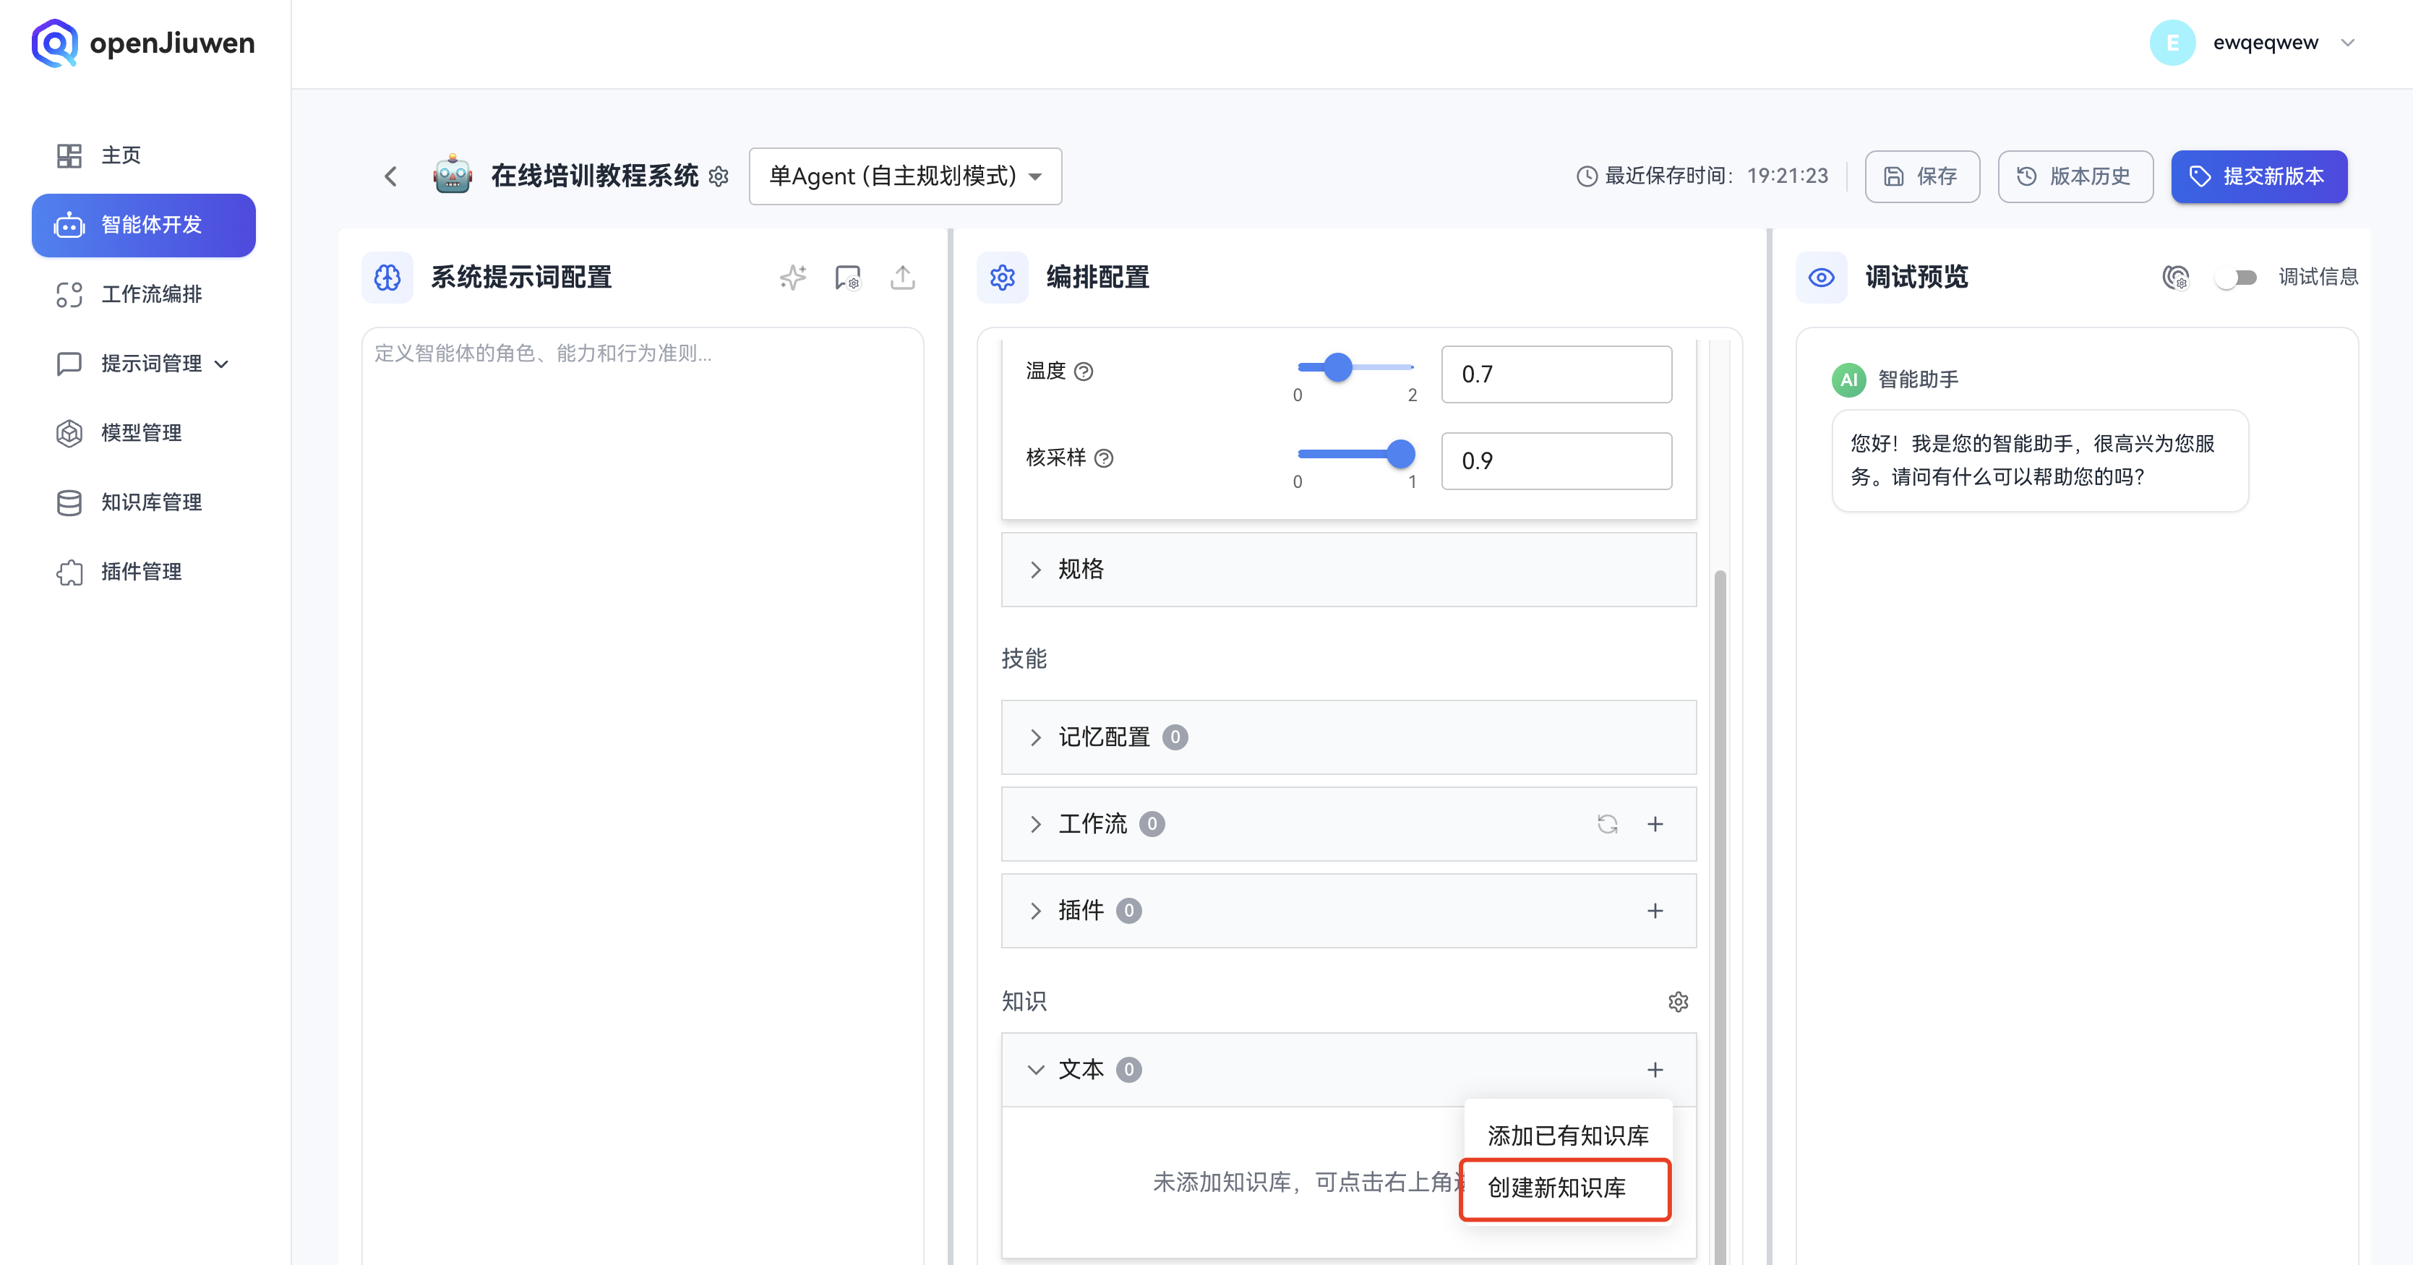Click the 提交新版本 button
This screenshot has height=1265, width=2413.
[2259, 176]
